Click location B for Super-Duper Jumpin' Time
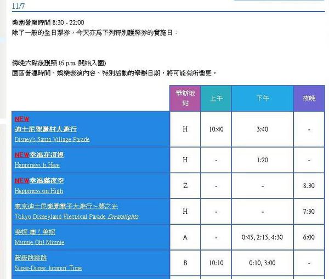329x279 pixels. [x=185, y=263]
